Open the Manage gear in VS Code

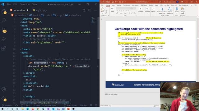(x=4, y=99)
